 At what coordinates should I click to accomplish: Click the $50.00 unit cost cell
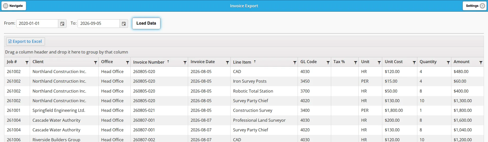coord(400,91)
